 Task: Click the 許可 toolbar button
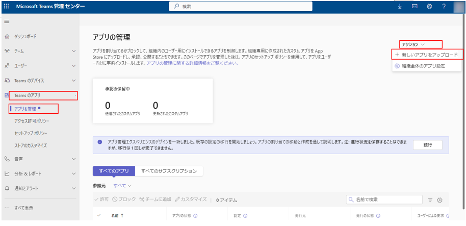101,199
